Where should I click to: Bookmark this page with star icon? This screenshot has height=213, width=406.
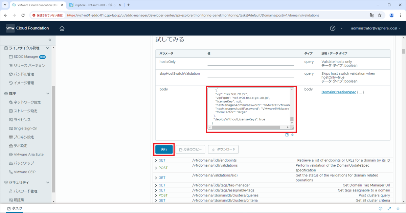(380, 15)
